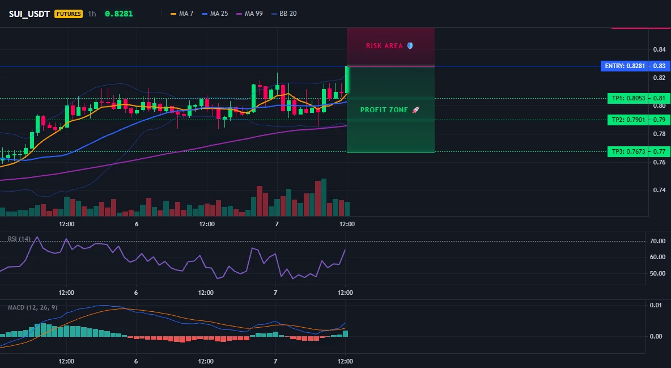Screen dimensions: 671x368
Task: Click the FUTURES badge
Action: [x=69, y=14]
